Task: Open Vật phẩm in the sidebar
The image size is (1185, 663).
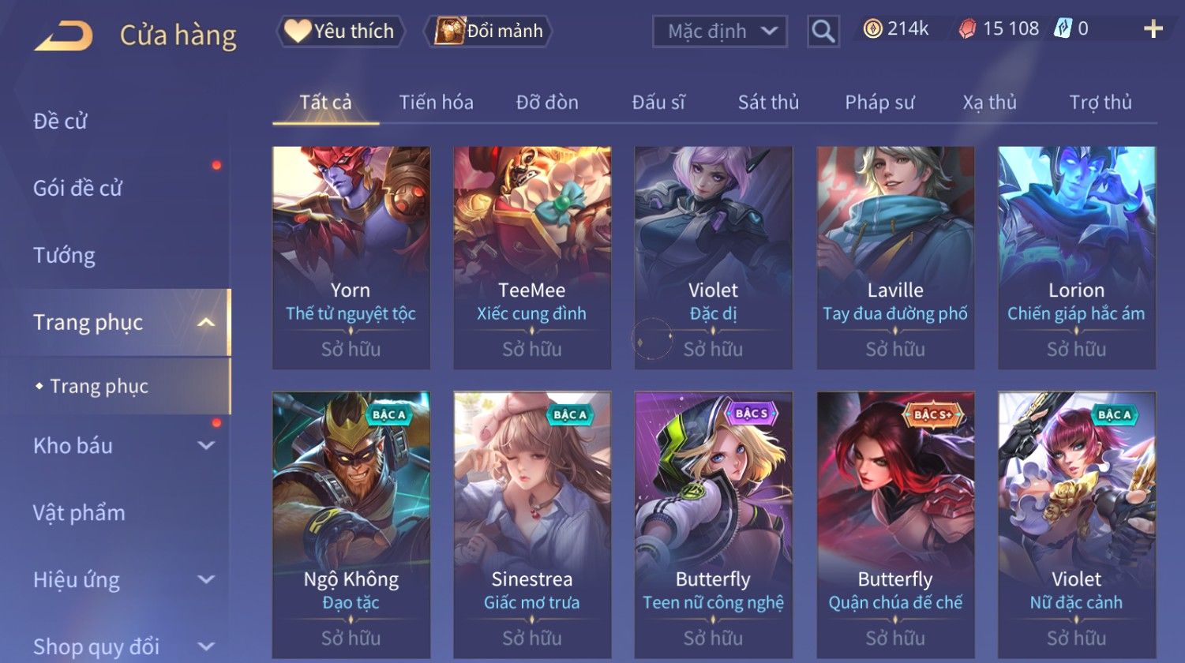Action: click(79, 513)
